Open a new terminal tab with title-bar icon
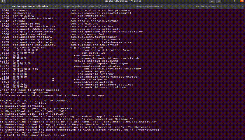The height and width of the screenshot is (140, 245). click(3, 1)
